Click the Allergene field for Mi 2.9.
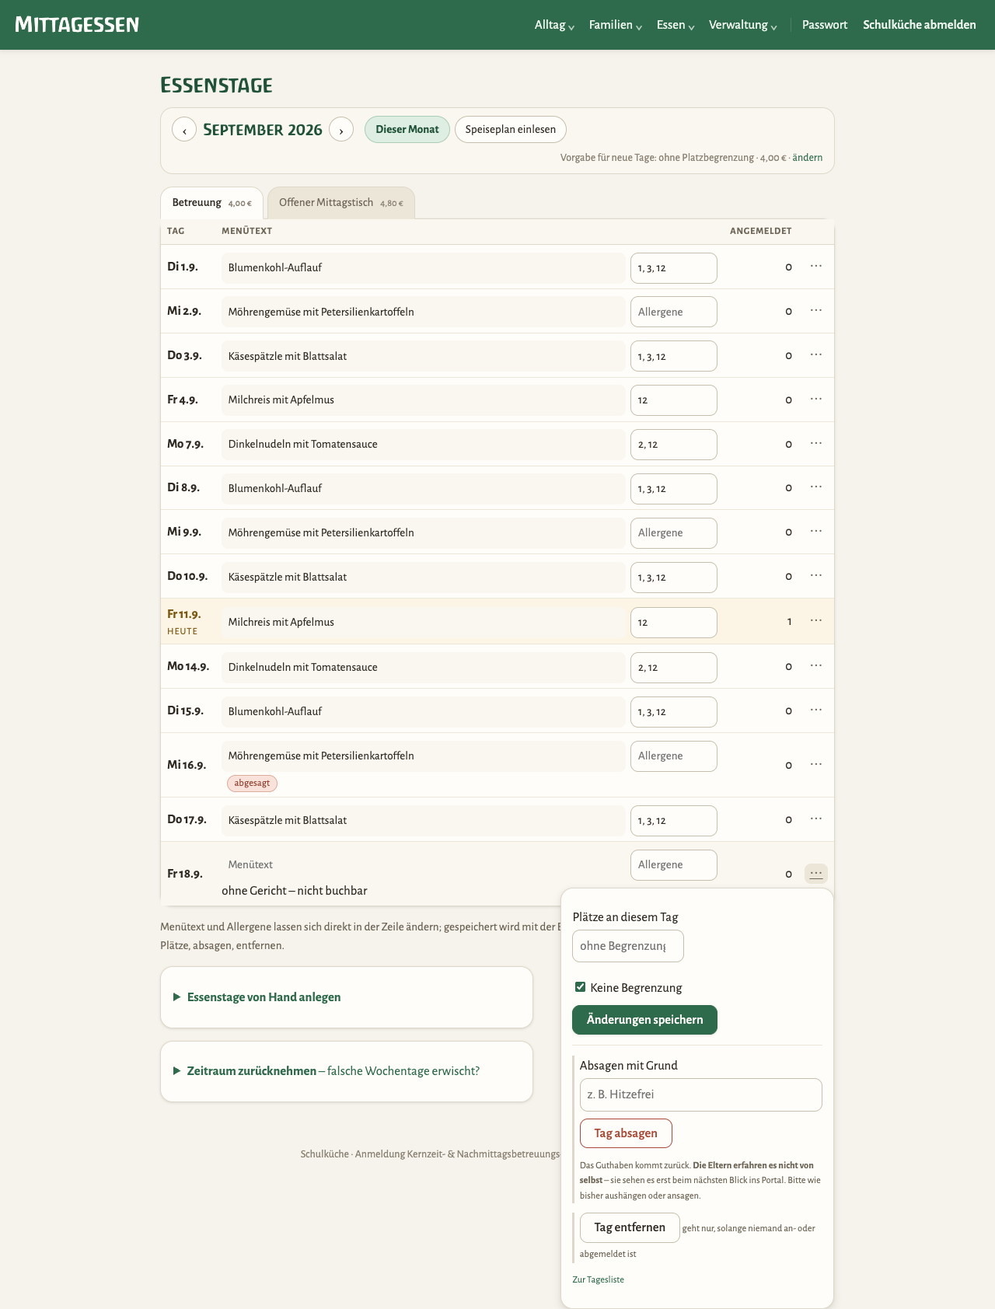The height and width of the screenshot is (1309, 995). coord(674,312)
